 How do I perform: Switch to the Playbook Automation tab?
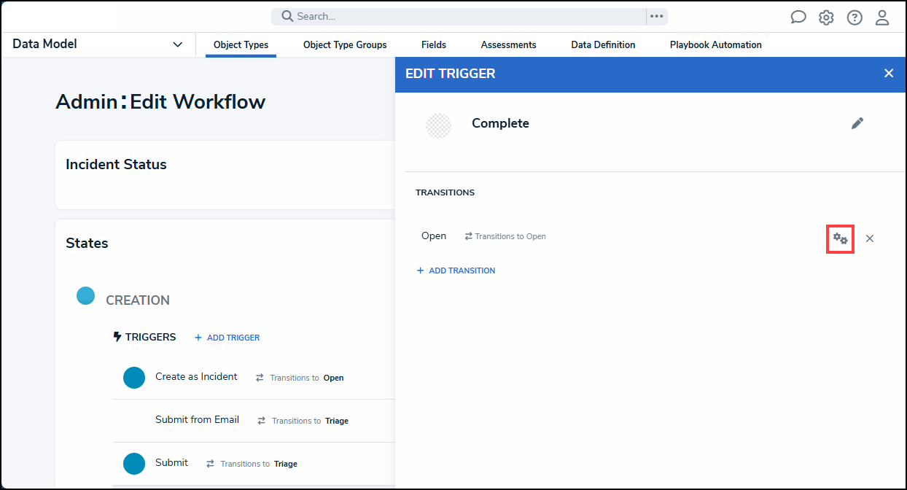[716, 44]
